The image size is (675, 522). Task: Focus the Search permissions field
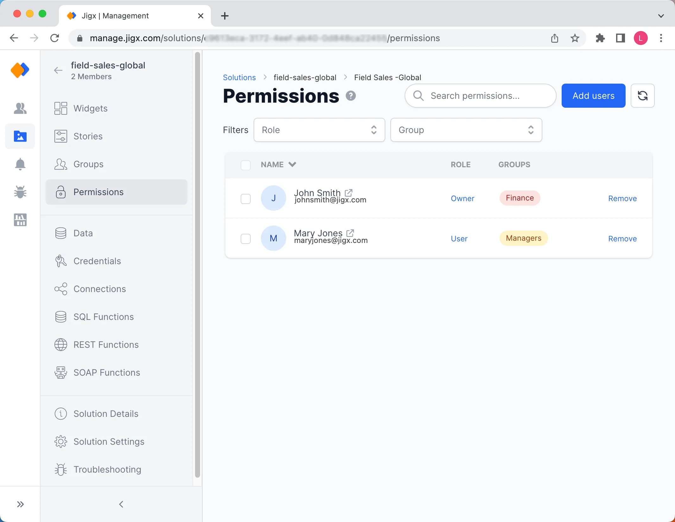click(x=480, y=96)
